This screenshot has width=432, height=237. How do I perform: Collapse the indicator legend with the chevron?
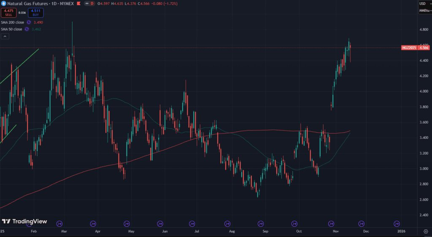[5, 37]
